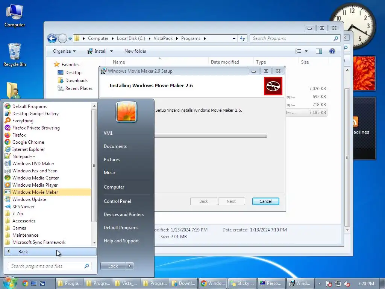Click Local Disk (C:) breadcrumb
Image resolution: width=385 pixels, height=289 pixels.
tap(131, 38)
